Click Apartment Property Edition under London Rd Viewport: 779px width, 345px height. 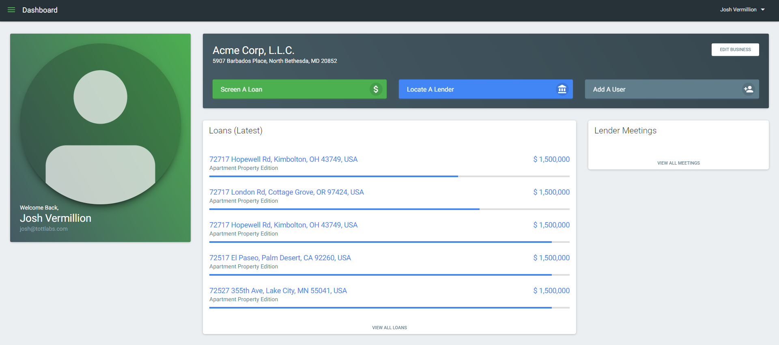pyautogui.click(x=243, y=201)
